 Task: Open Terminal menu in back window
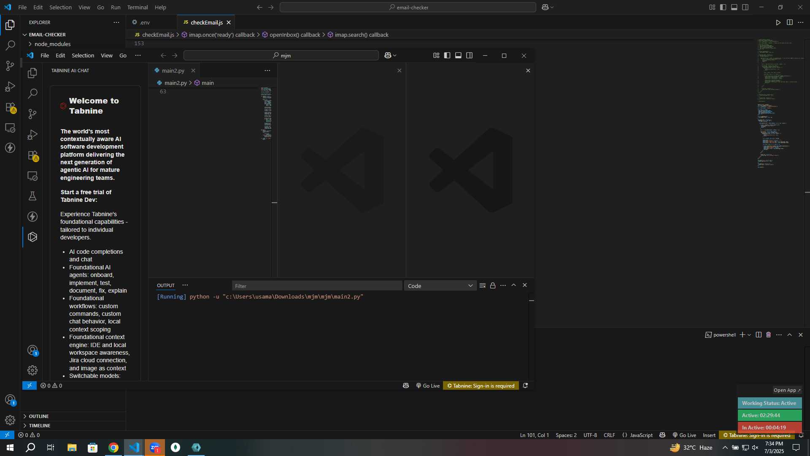(138, 7)
